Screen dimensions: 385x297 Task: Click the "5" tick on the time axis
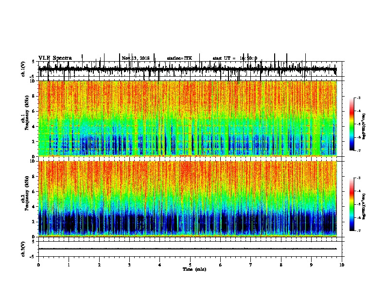pyautogui.click(x=190, y=265)
